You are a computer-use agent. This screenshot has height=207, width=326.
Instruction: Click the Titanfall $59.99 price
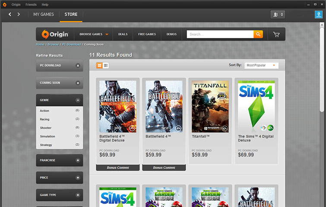pyautogui.click(x=199, y=155)
